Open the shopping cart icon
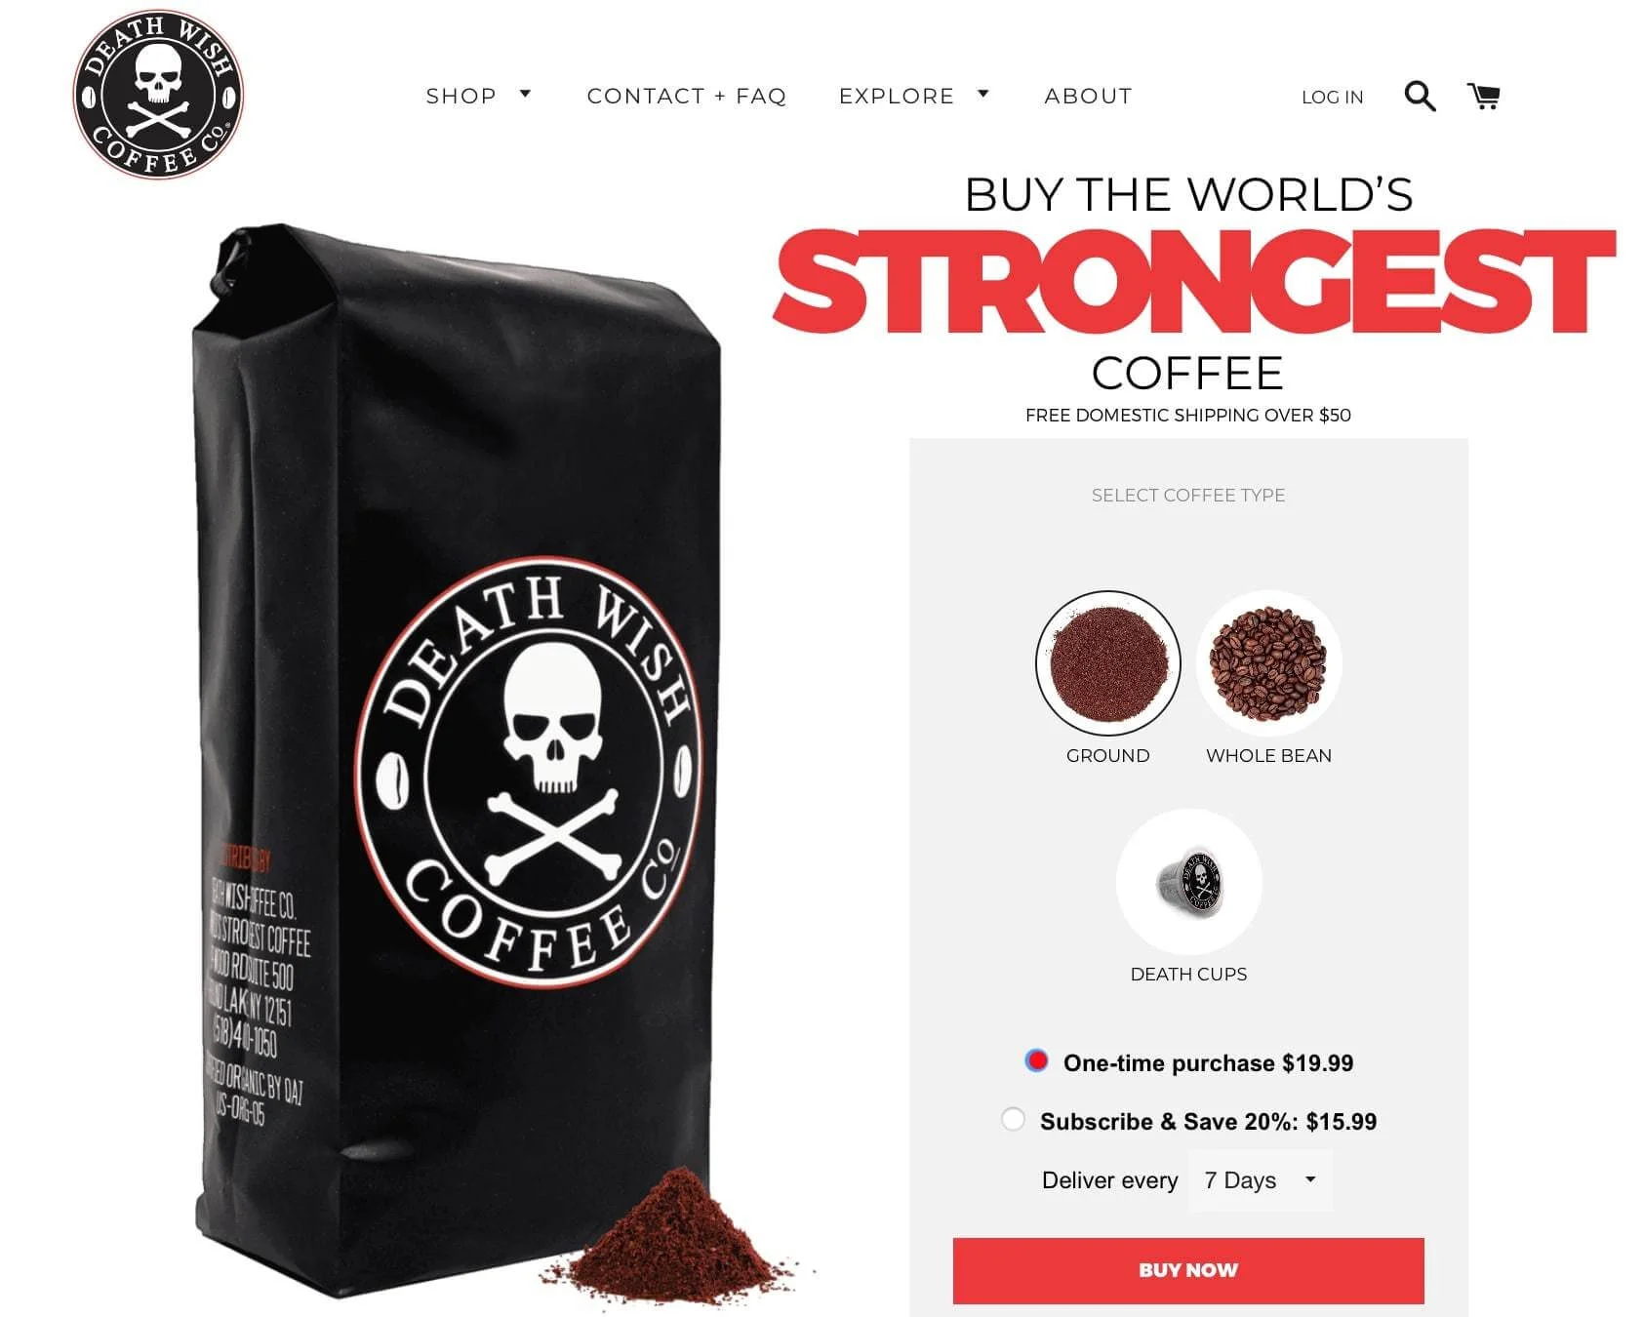This screenshot has height=1317, width=1643. pyautogui.click(x=1484, y=96)
